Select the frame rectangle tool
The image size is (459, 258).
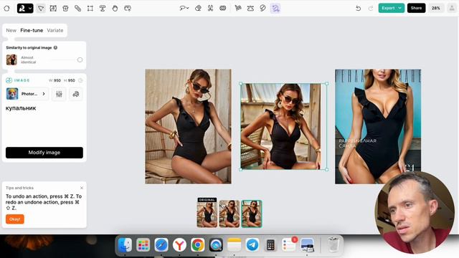click(90, 8)
